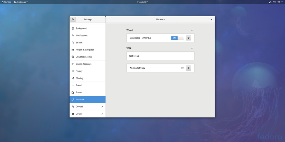The image size is (285, 142).
Task: Click the Background monitor icon in sidebar
Action: 73,29
